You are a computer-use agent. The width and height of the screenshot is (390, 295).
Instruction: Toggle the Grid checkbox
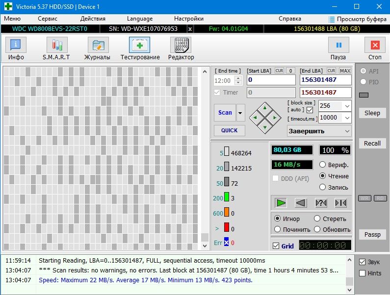pos(276,246)
